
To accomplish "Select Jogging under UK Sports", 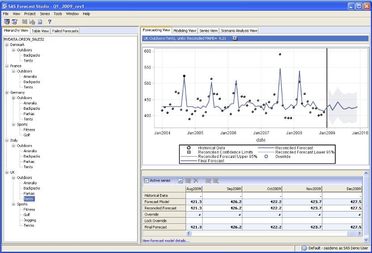I will pyautogui.click(x=30, y=220).
